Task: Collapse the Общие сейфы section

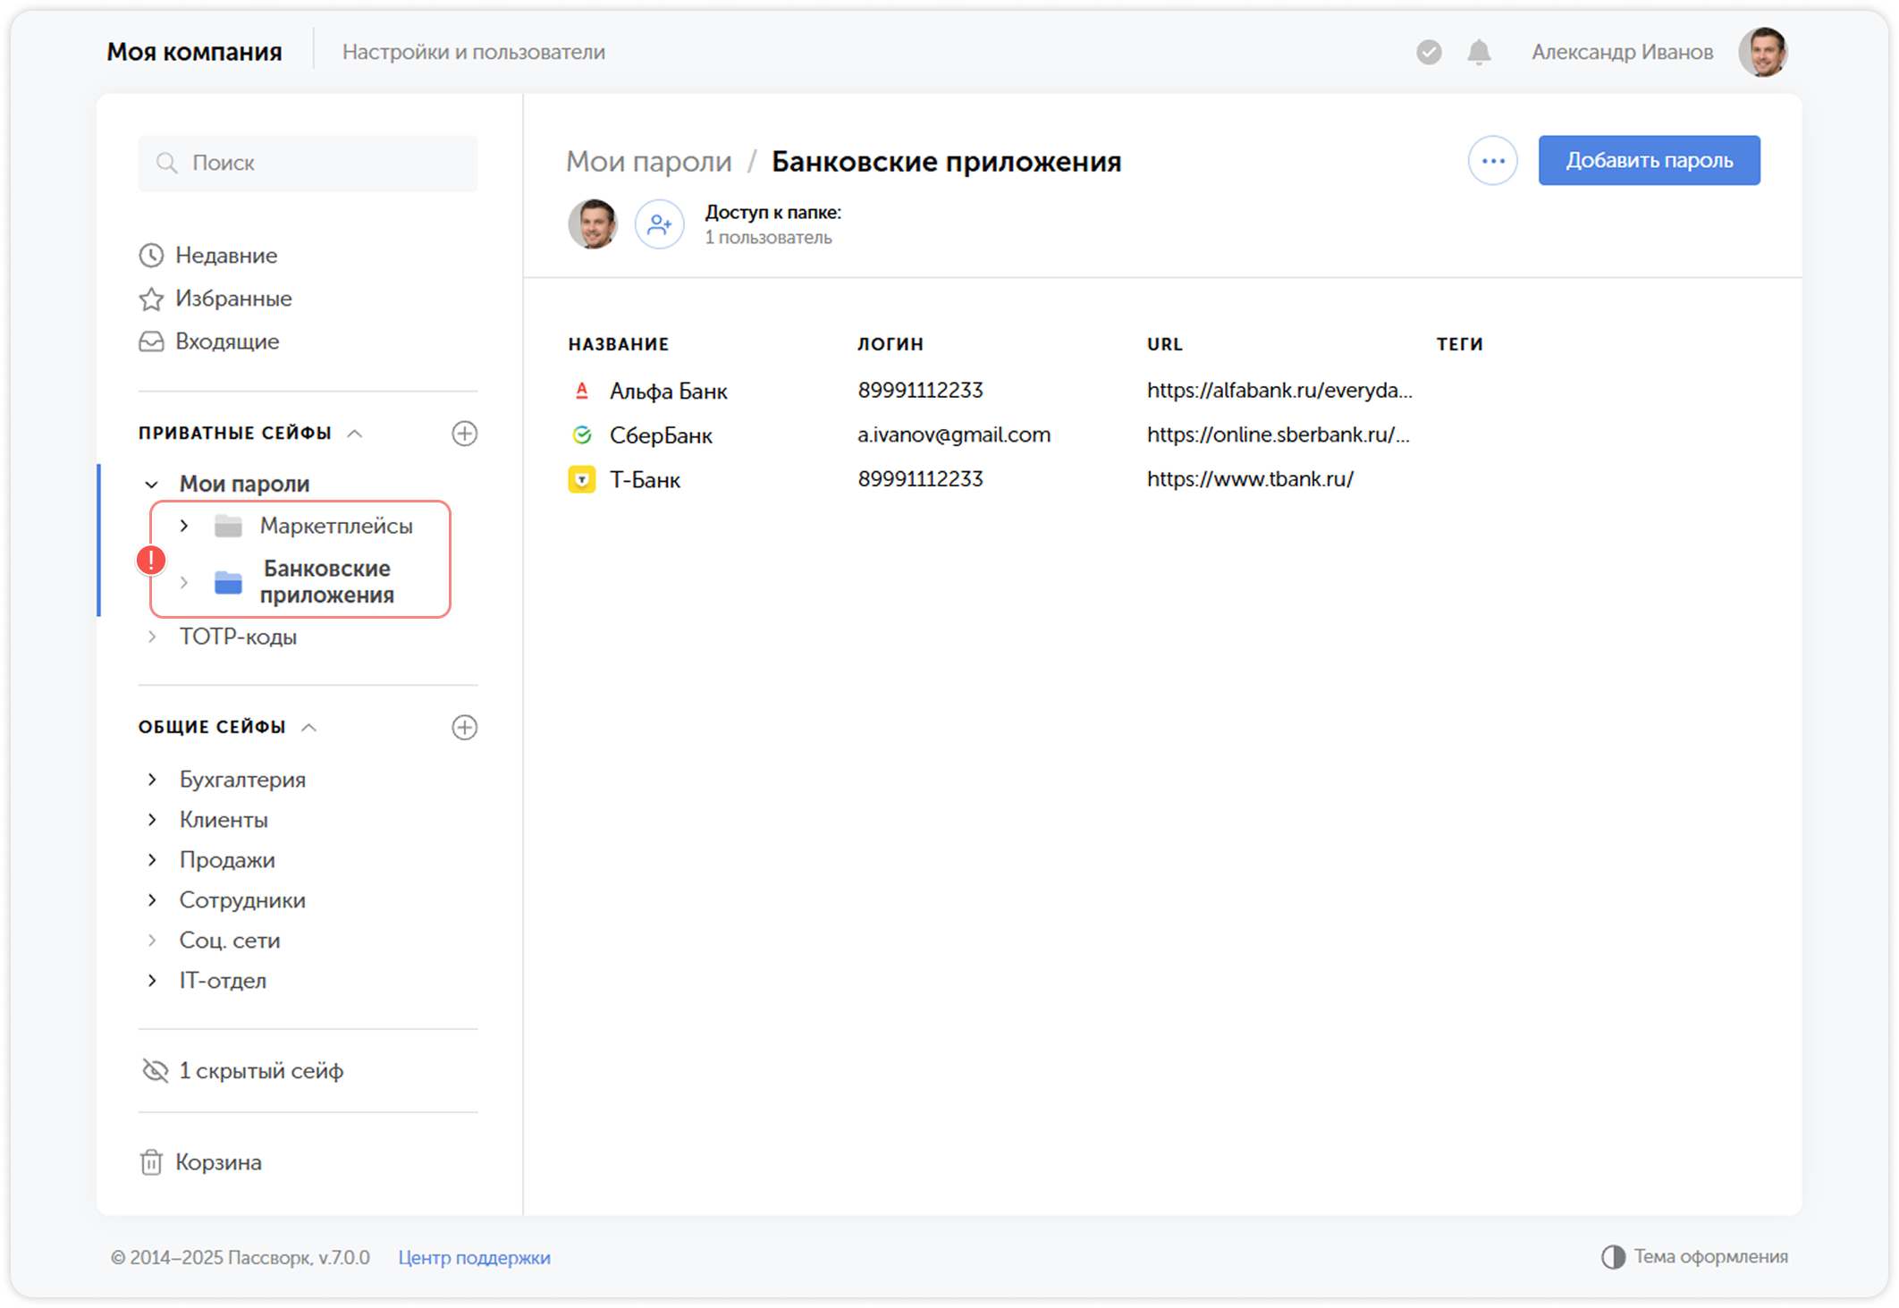Action: (309, 727)
